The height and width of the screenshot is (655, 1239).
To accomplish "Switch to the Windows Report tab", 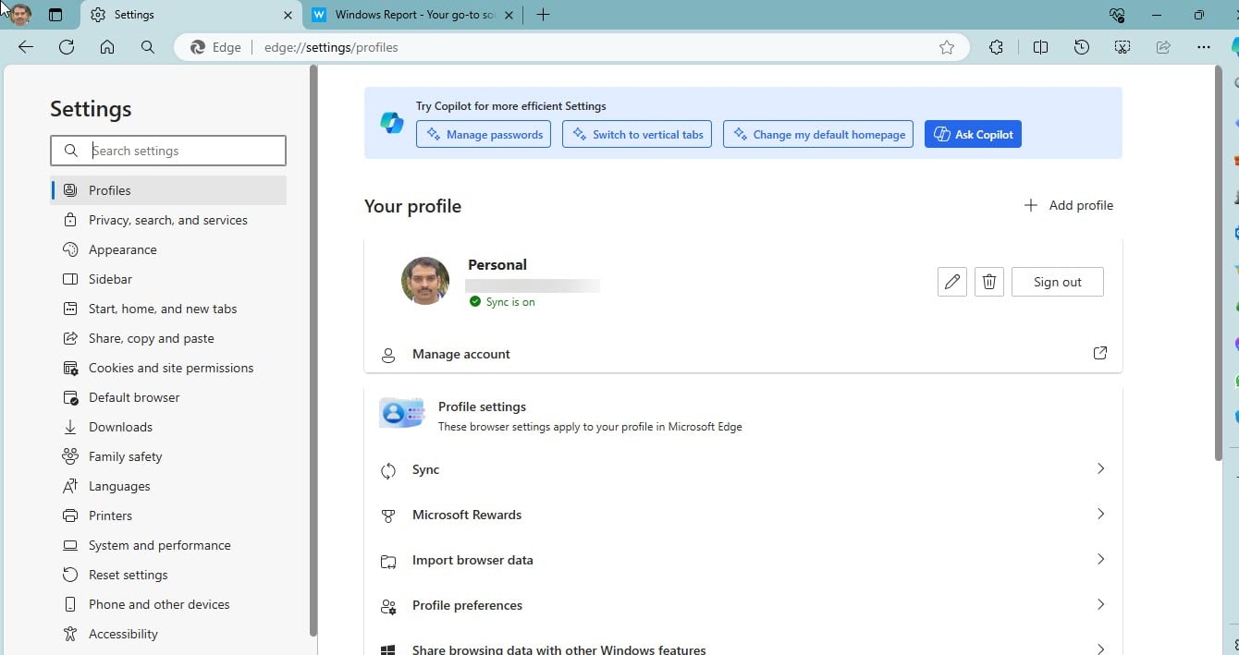I will [414, 15].
